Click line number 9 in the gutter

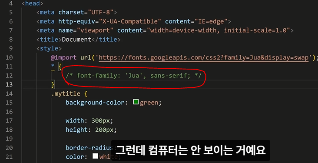pyautogui.click(x=10, y=48)
